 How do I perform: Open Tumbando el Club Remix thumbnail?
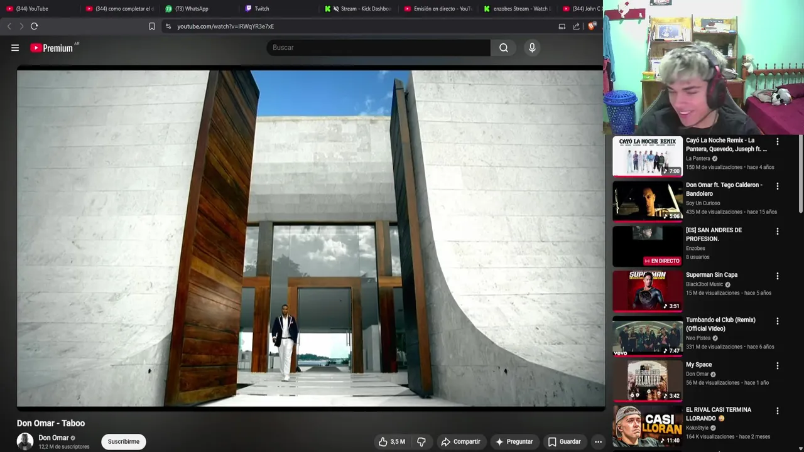pos(648,336)
